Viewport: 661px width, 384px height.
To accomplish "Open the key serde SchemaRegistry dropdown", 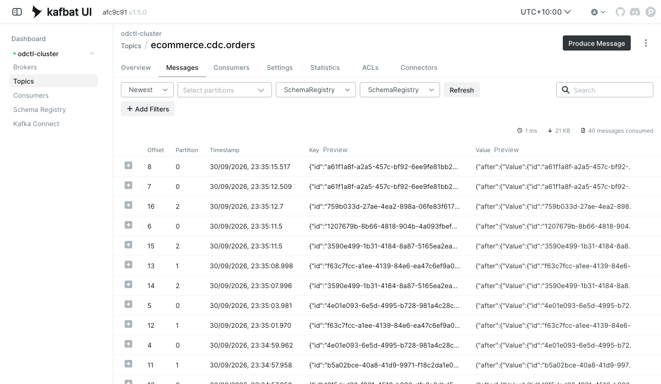I will coord(316,90).
